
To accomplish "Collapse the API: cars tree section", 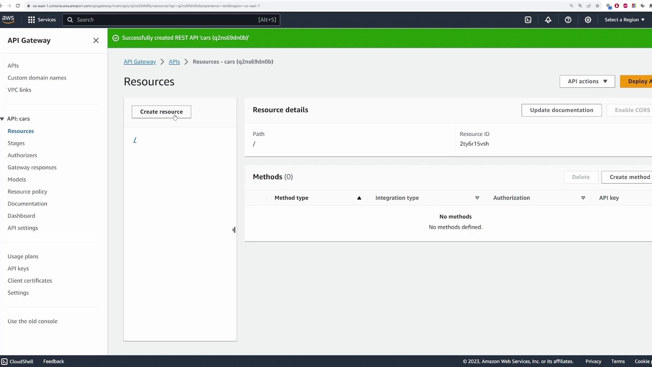I will click(x=2, y=119).
